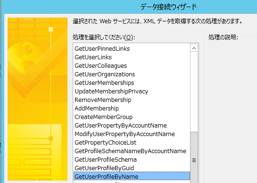Screen dimensions: 257x183
Task: Select CreateMemberGroup entry
Action: click(x=132, y=117)
